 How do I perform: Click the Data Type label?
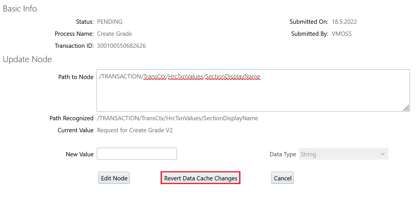point(283,154)
